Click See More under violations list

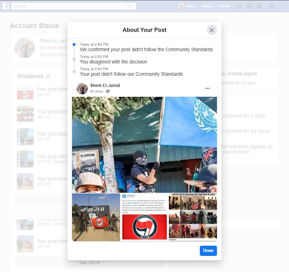click(x=89, y=263)
